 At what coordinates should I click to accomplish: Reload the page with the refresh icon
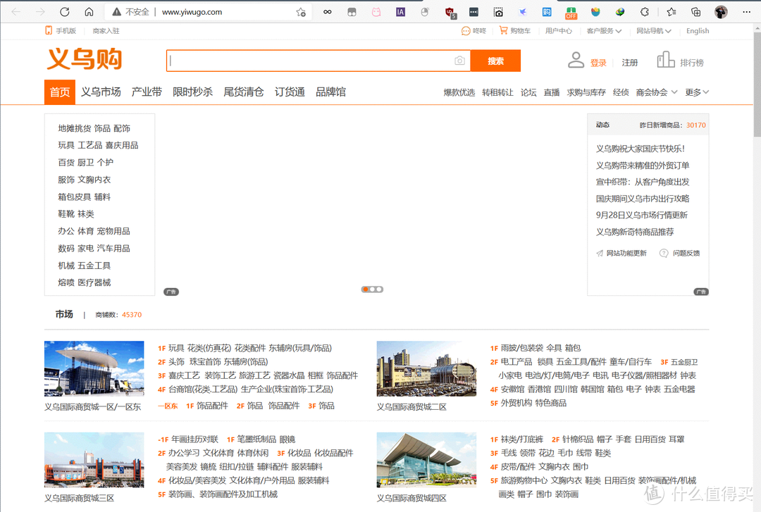(65, 12)
